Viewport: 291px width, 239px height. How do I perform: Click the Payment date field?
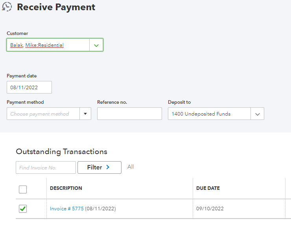tap(29, 87)
